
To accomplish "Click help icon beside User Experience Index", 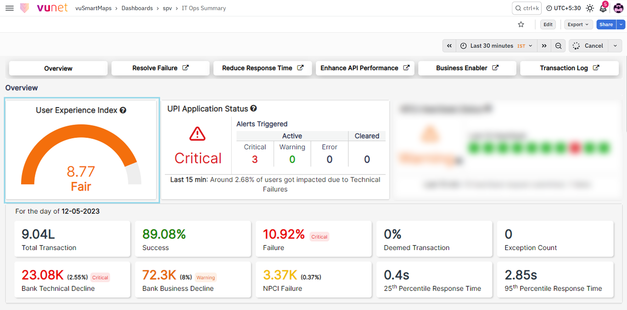I will click(123, 110).
